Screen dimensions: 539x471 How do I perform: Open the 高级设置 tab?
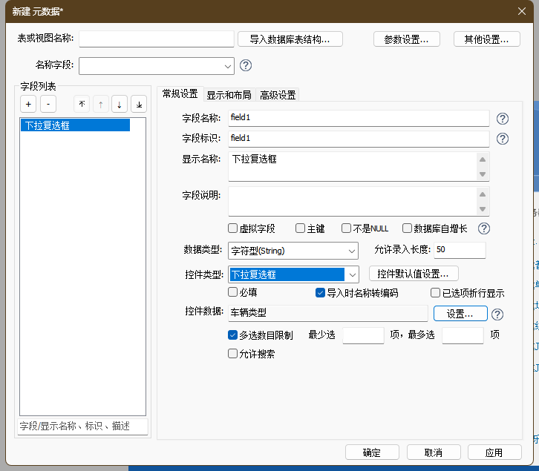click(x=278, y=95)
